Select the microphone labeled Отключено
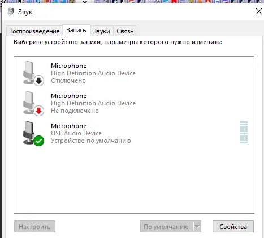264x238 pixels. point(134,73)
